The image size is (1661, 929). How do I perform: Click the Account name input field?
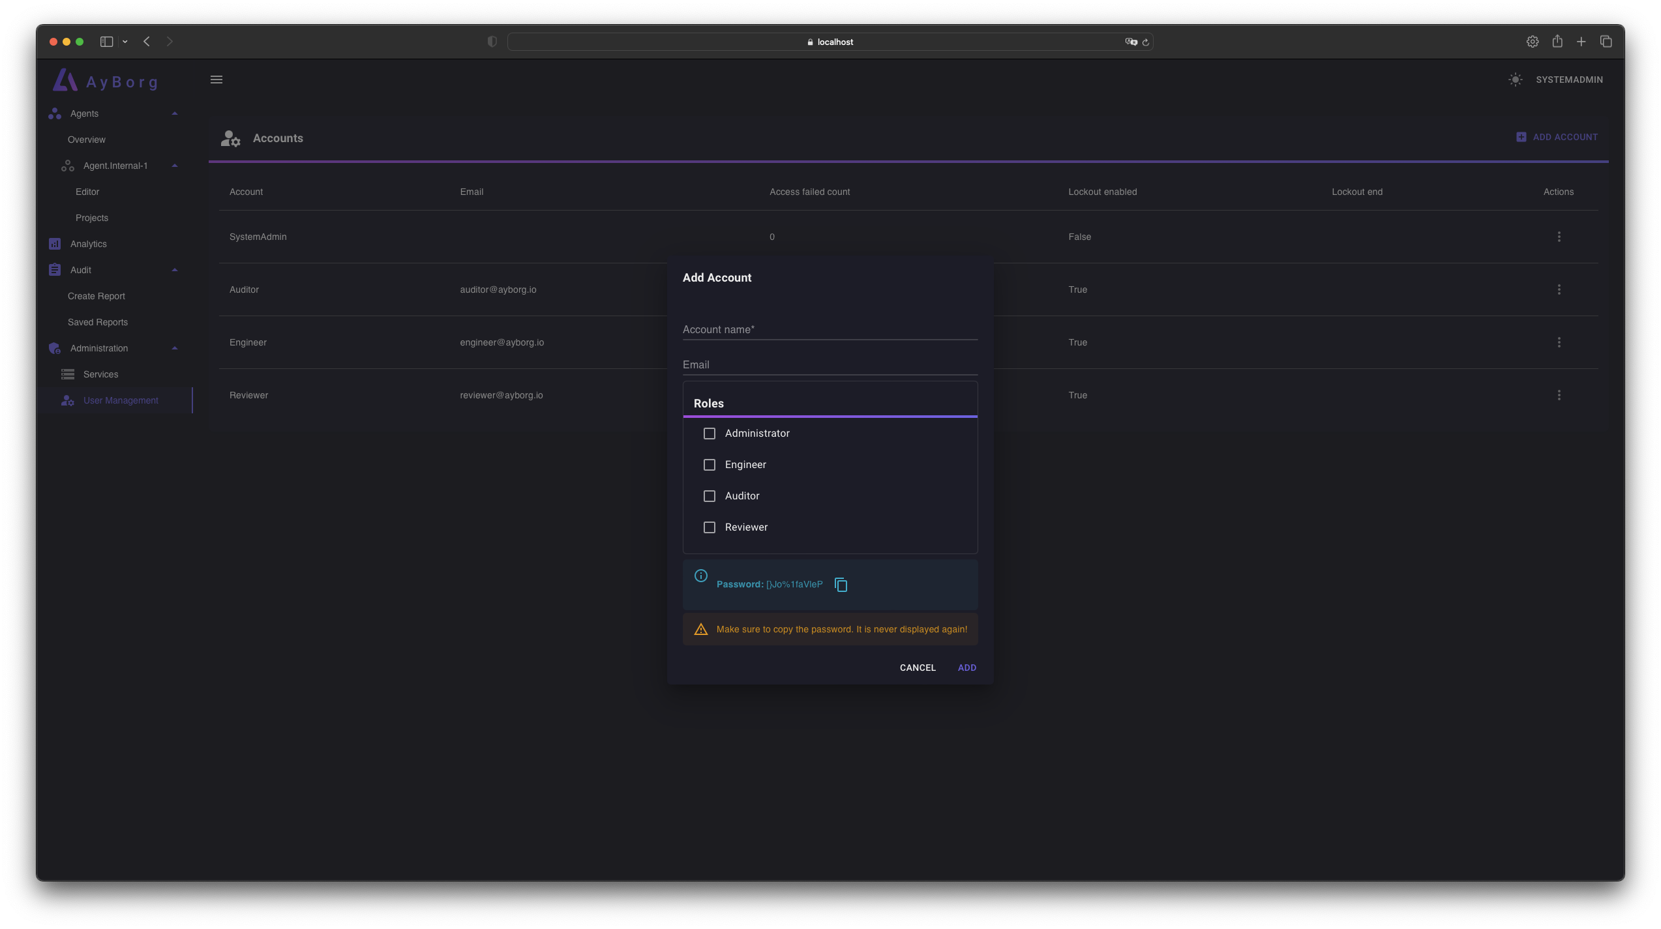[x=830, y=329]
